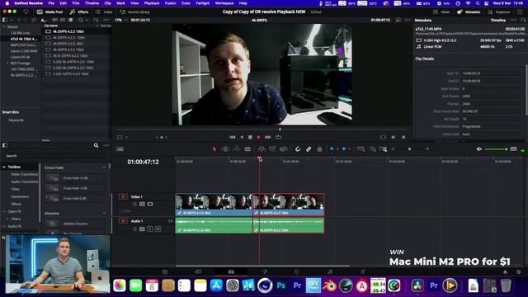Collapse the Dissolve section

[104, 214]
